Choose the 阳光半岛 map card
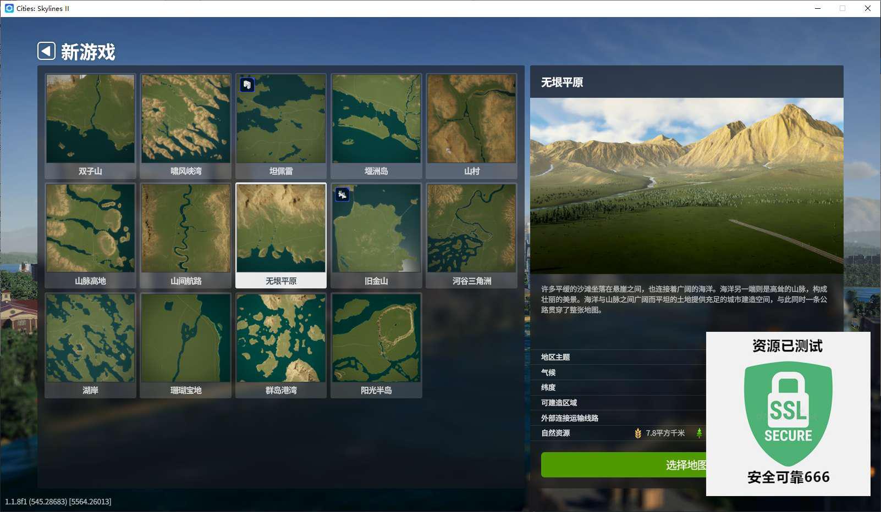 [x=376, y=345]
